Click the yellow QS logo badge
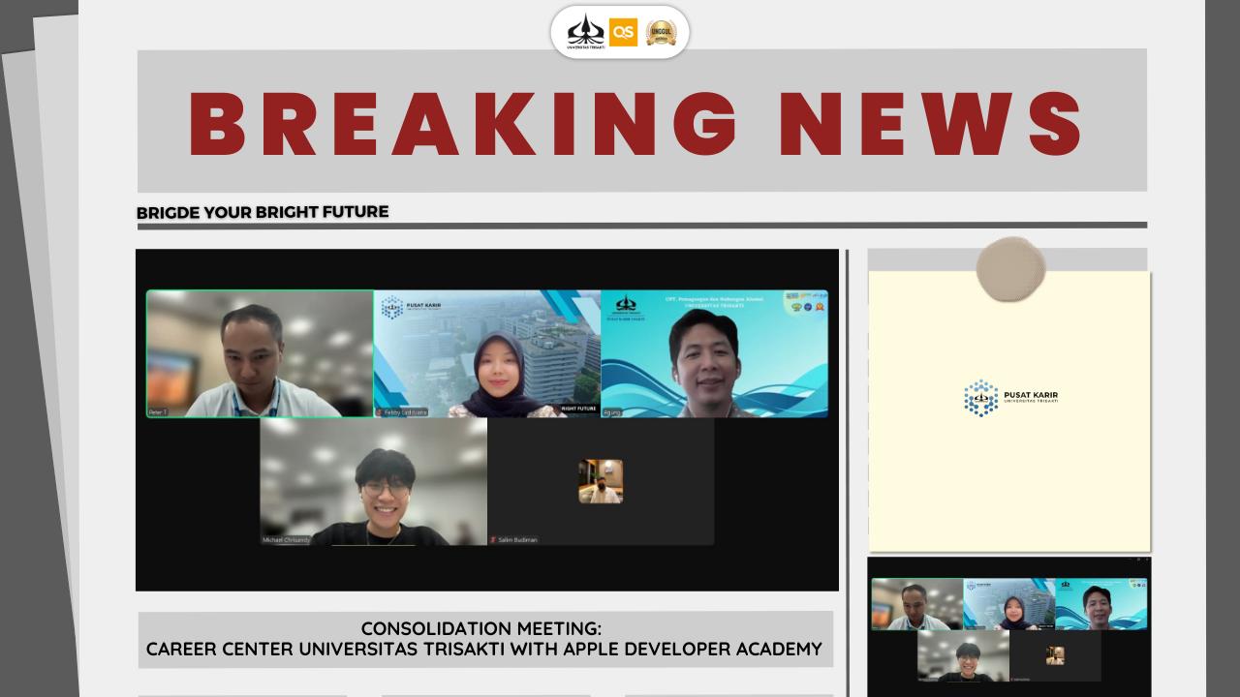1240x697 pixels. coord(624,32)
